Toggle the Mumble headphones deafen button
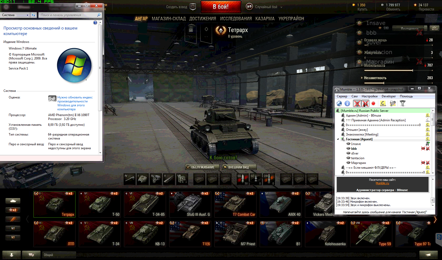This screenshot has width=442, height=260. (365, 104)
